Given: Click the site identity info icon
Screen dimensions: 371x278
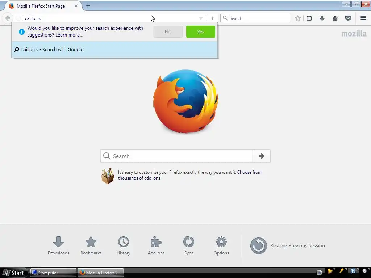Looking at the screenshot, I should tap(18, 18).
